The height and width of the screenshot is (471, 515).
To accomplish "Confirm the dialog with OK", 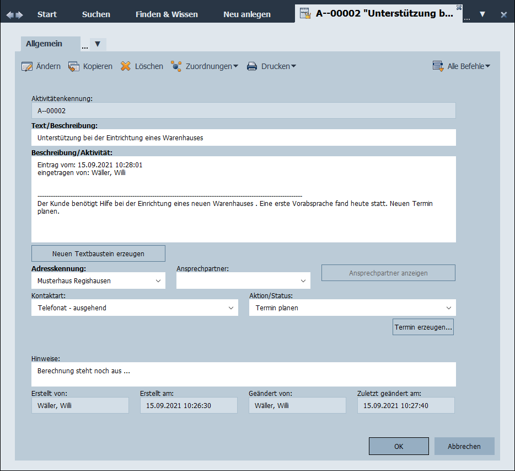I will tap(399, 446).
